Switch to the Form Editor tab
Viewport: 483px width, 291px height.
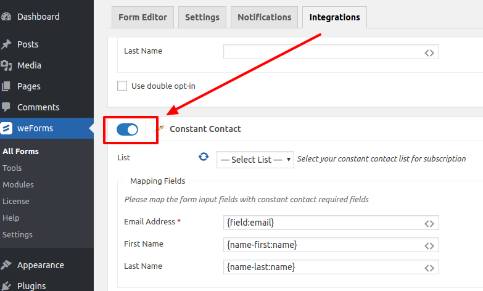142,17
